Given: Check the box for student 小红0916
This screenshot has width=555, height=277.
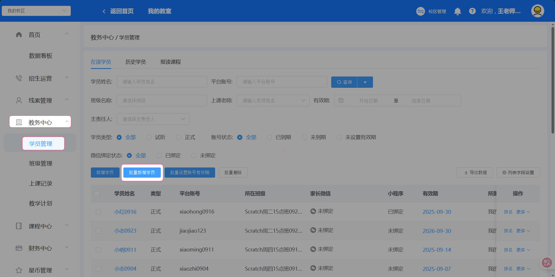Looking at the screenshot, I should pyautogui.click(x=98, y=212).
